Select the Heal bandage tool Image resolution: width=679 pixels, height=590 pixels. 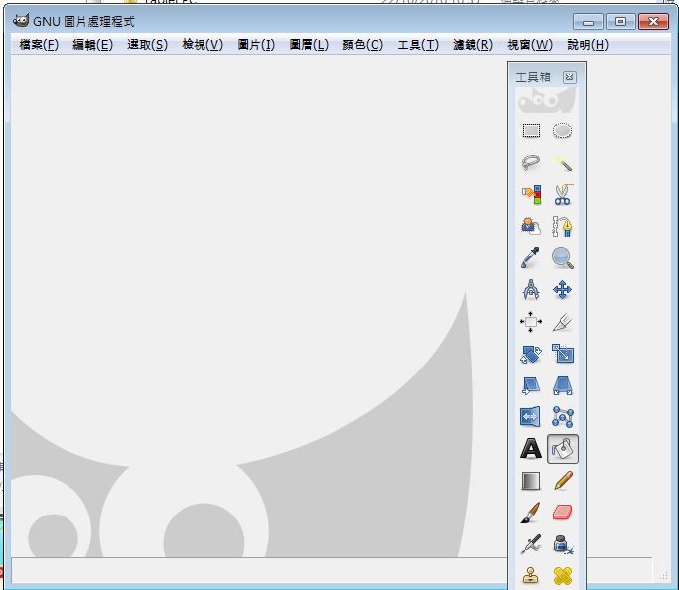point(562,576)
